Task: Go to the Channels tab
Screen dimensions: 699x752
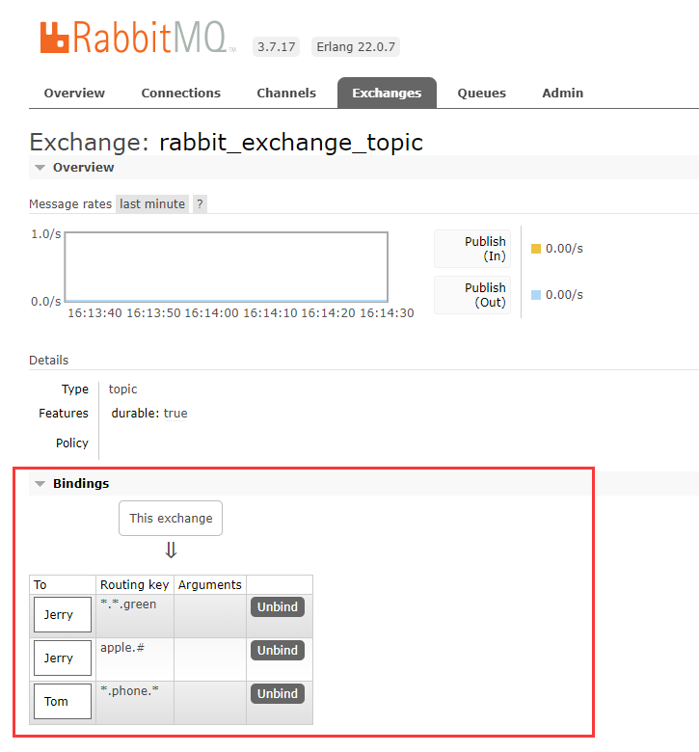Action: point(286,94)
